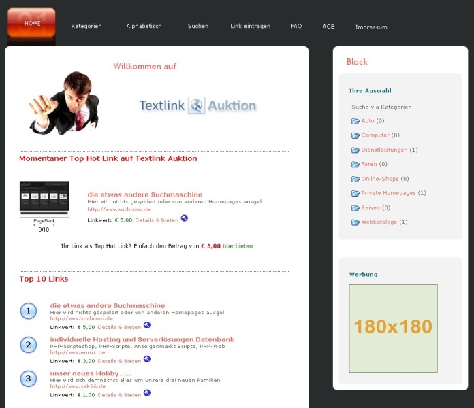This screenshot has width=474, height=408.
Task: Click the number 3 rank badge
Action: point(28,379)
